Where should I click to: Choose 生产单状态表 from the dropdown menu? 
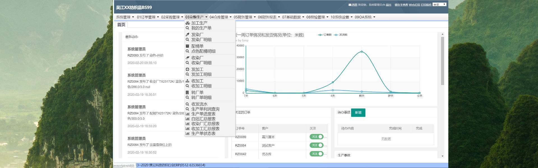coord(203,134)
